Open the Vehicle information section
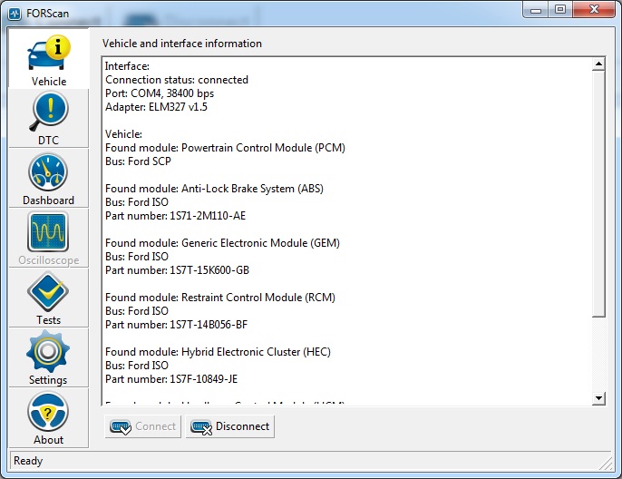This screenshot has width=622, height=479. [48, 59]
